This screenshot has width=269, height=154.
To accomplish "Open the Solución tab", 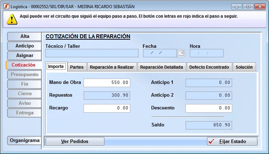I will [244, 67].
